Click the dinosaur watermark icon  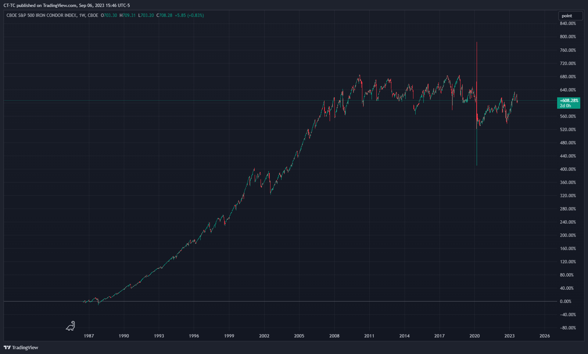click(x=71, y=326)
